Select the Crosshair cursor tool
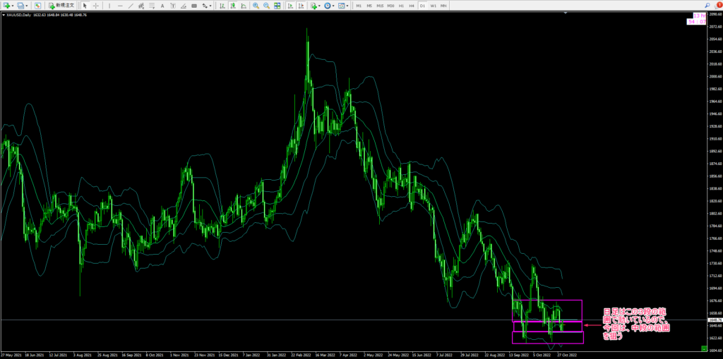Image resolution: width=723 pixels, height=359 pixels. pos(95,6)
